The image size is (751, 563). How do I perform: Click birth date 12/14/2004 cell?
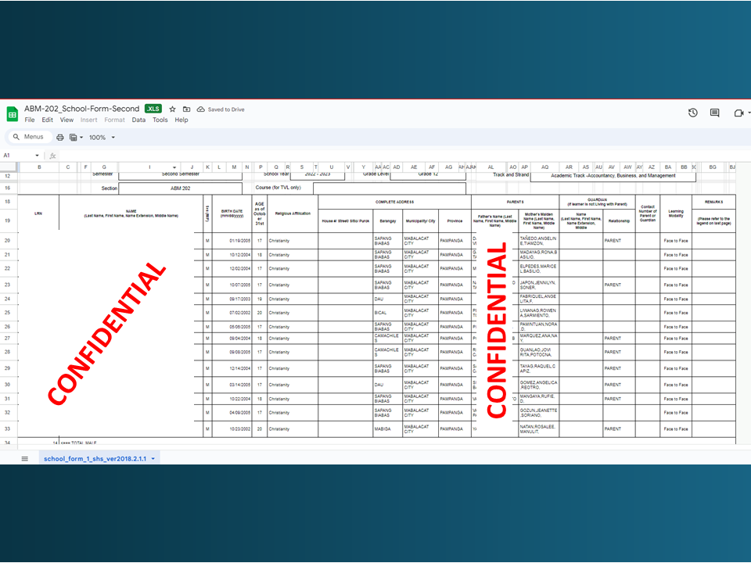point(232,368)
